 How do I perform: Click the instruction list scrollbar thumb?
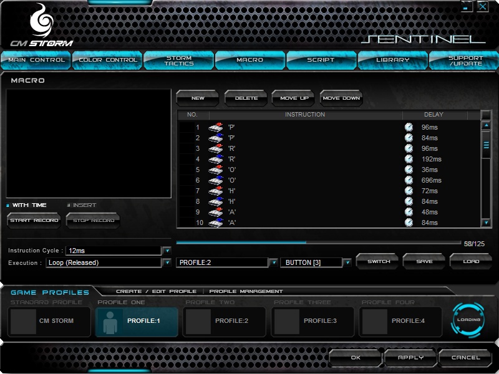486,145
